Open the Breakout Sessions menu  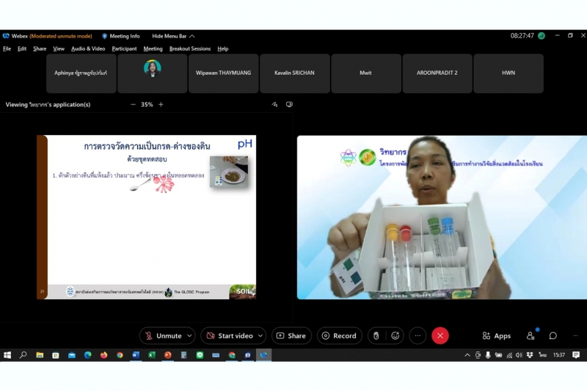coord(189,49)
